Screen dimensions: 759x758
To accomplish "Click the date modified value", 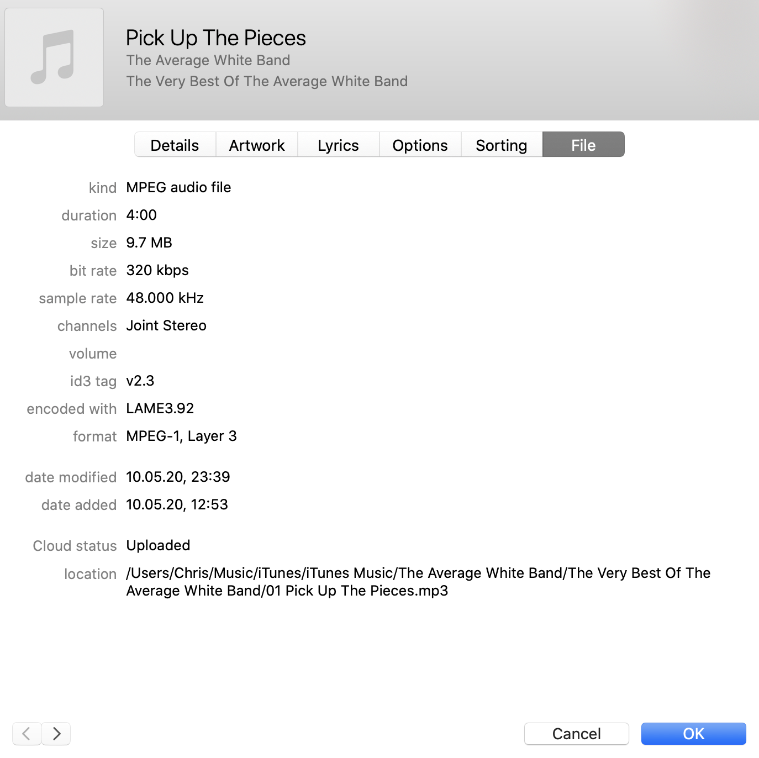I will (178, 477).
